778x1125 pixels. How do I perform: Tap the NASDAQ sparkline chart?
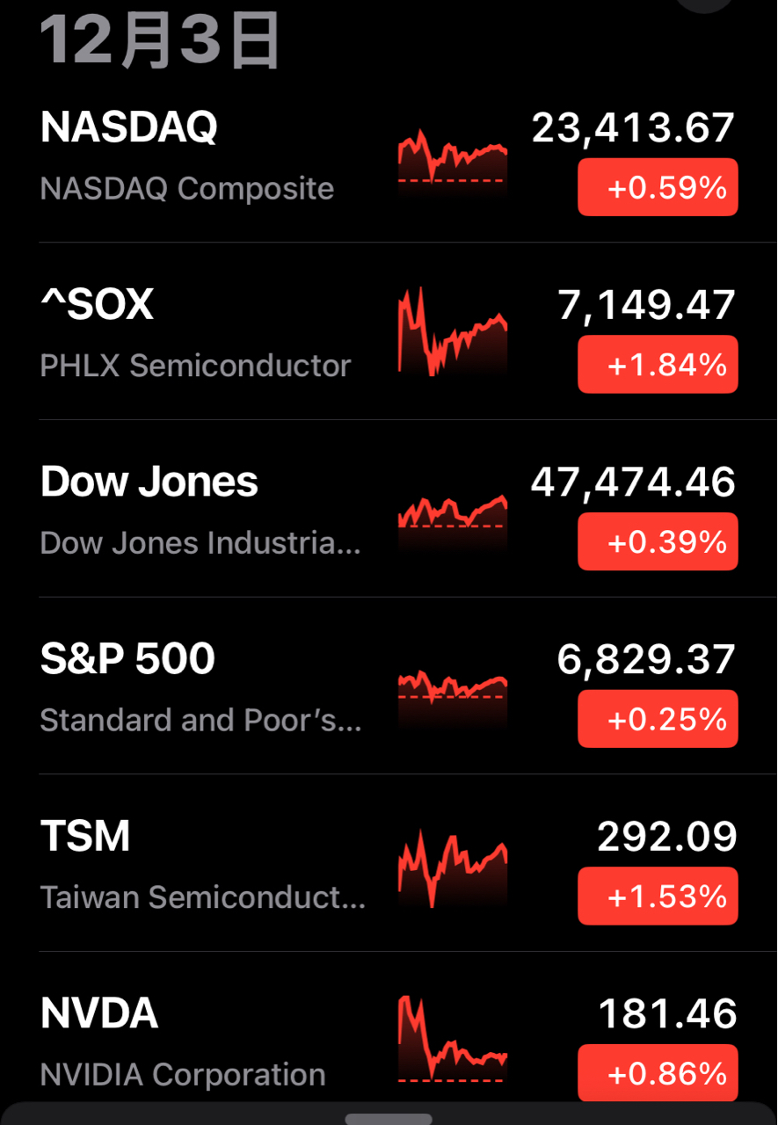pyautogui.click(x=453, y=158)
